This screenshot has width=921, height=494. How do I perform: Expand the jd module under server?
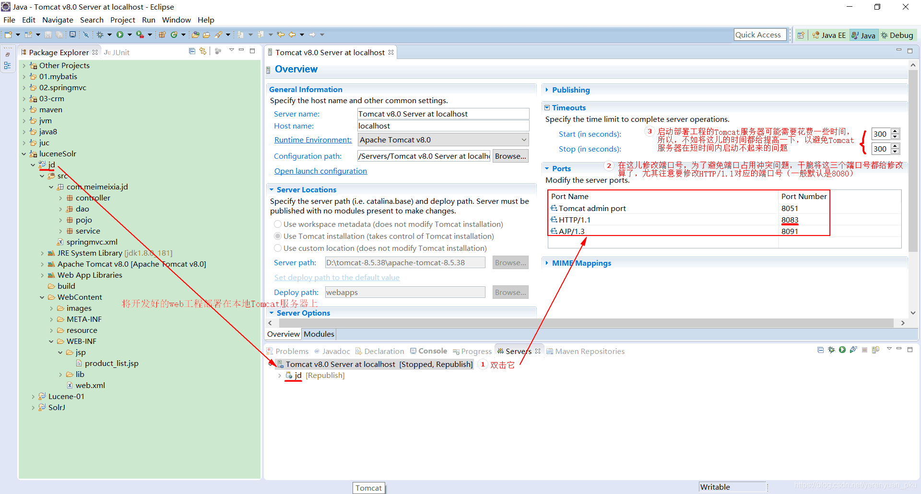(280, 376)
